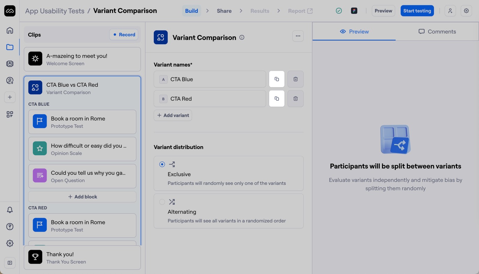The height and width of the screenshot is (274, 479).
Task: Open the invite collaborators user menu
Action: pos(450,11)
